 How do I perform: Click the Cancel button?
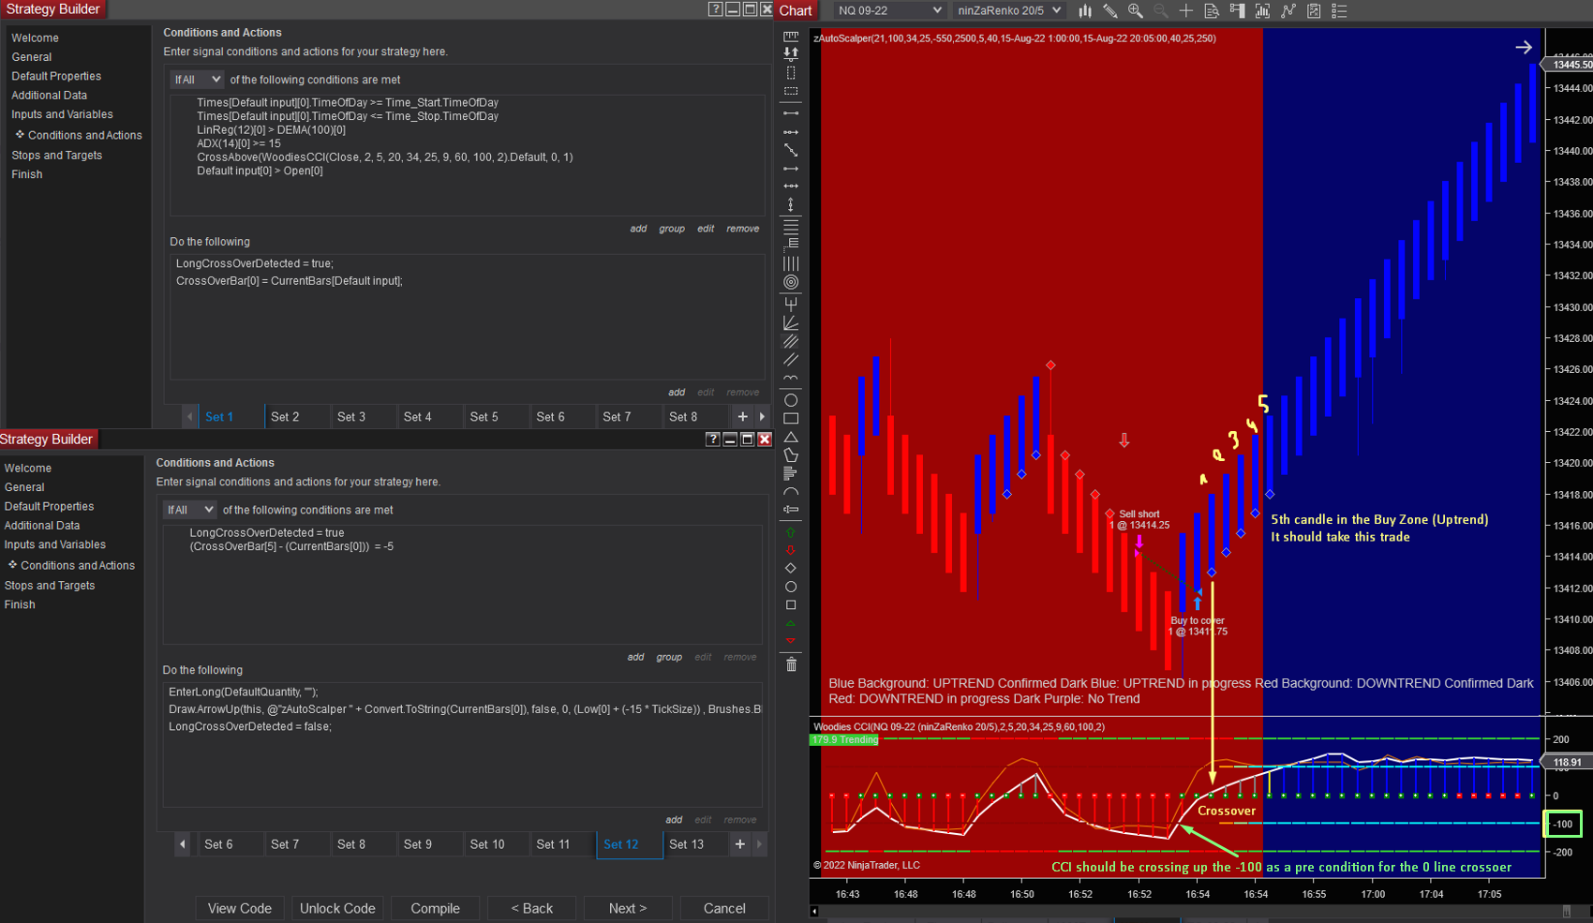(x=725, y=908)
